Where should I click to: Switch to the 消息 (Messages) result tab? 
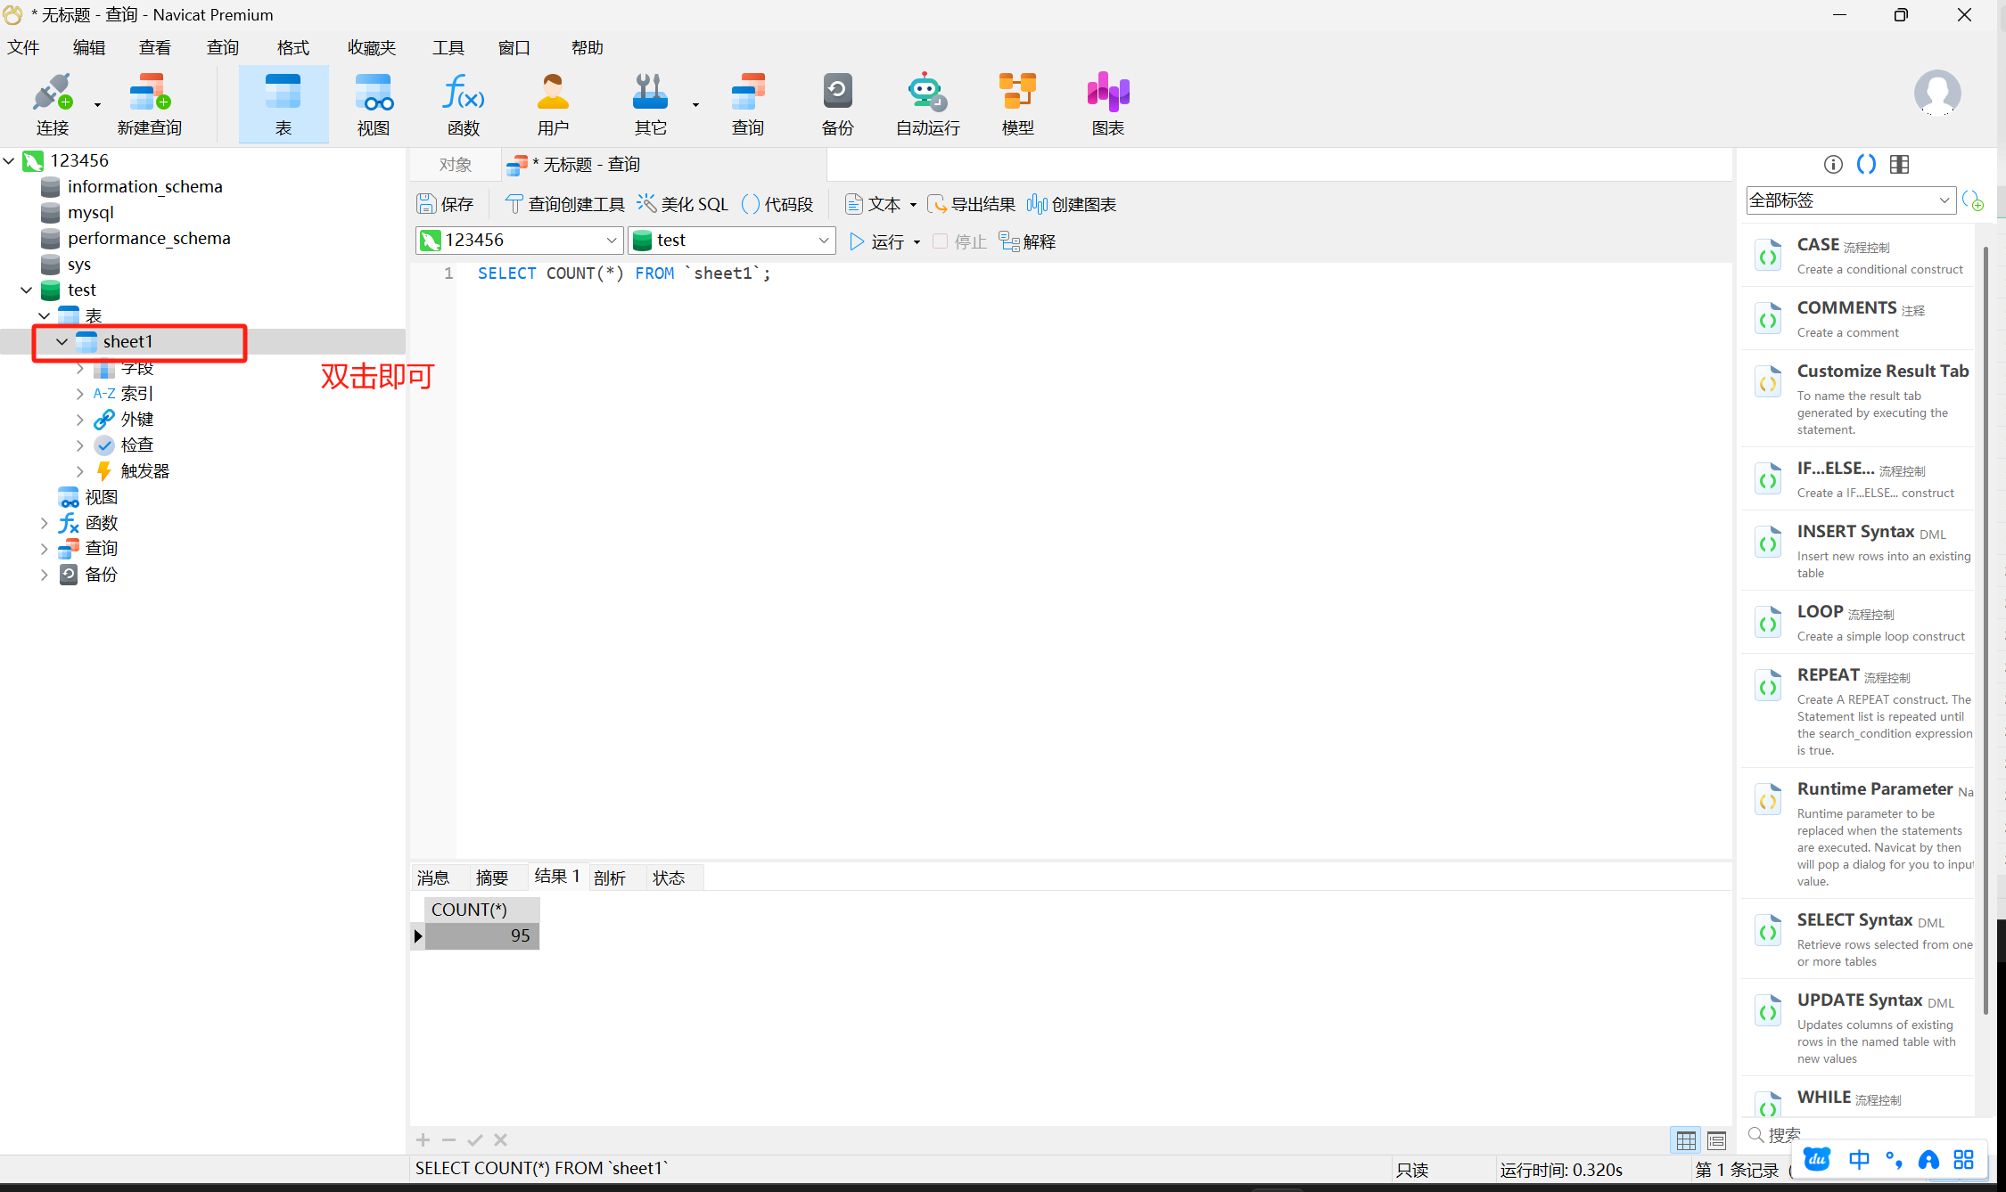coord(433,878)
